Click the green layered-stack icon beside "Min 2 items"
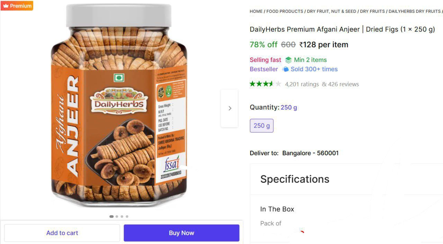Screen dimensions: 443x244 [x=288, y=60]
